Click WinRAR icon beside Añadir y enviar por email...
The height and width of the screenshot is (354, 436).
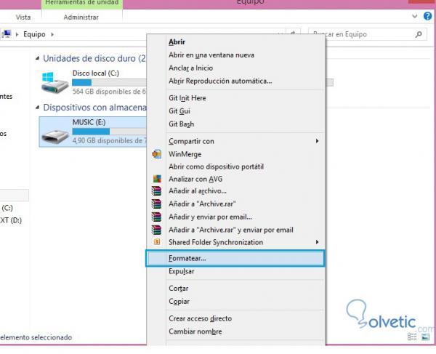coord(156,217)
